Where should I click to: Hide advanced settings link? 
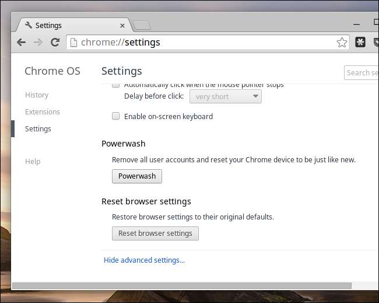click(x=144, y=260)
